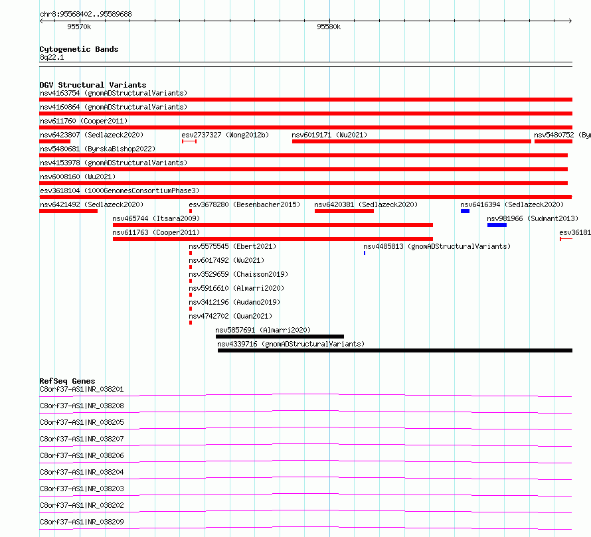Click the 95570k ruler tick label

[79, 27]
